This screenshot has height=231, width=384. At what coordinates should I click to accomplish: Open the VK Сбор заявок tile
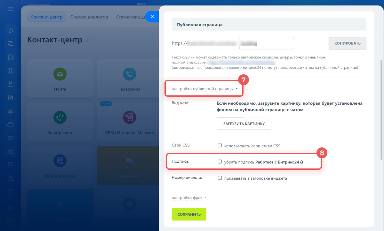coord(60,165)
